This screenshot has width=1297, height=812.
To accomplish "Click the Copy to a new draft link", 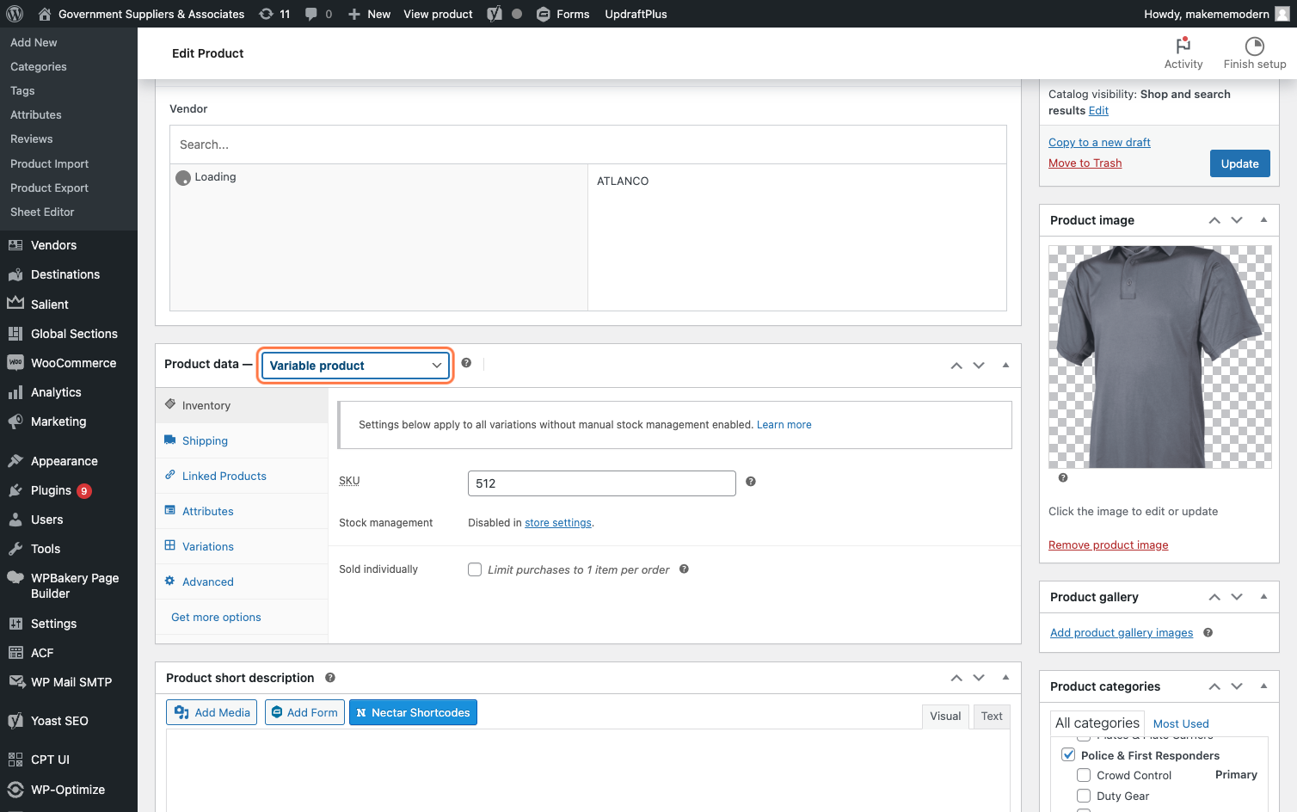I will coord(1099,142).
